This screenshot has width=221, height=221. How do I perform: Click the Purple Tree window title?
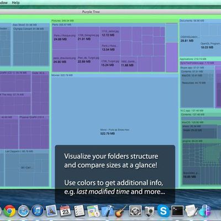pyautogui.click(x=91, y=12)
